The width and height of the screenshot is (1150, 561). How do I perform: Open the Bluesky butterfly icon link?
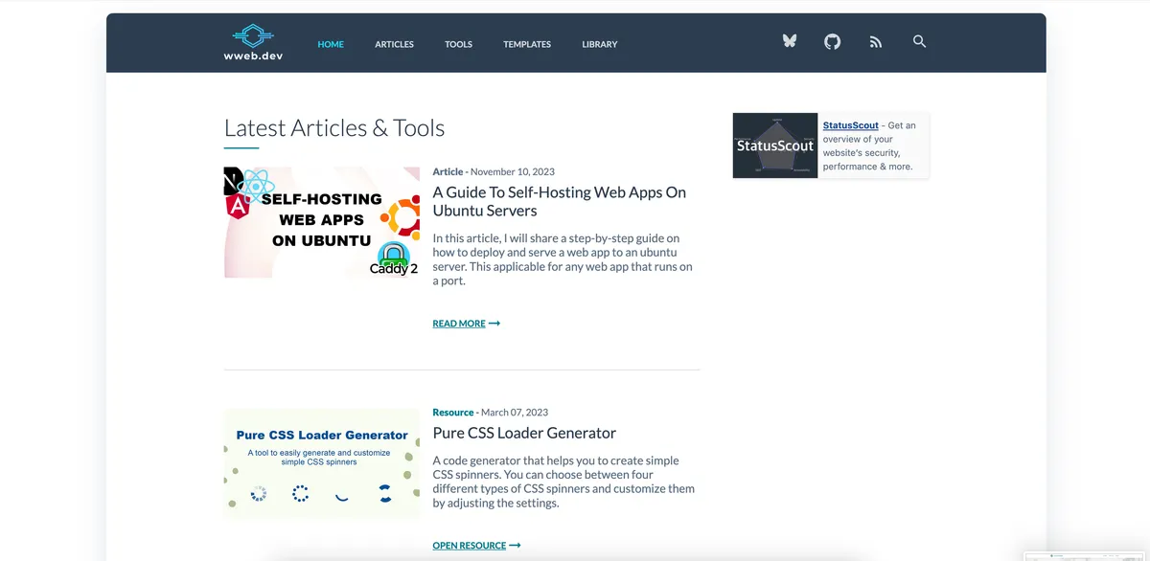790,42
